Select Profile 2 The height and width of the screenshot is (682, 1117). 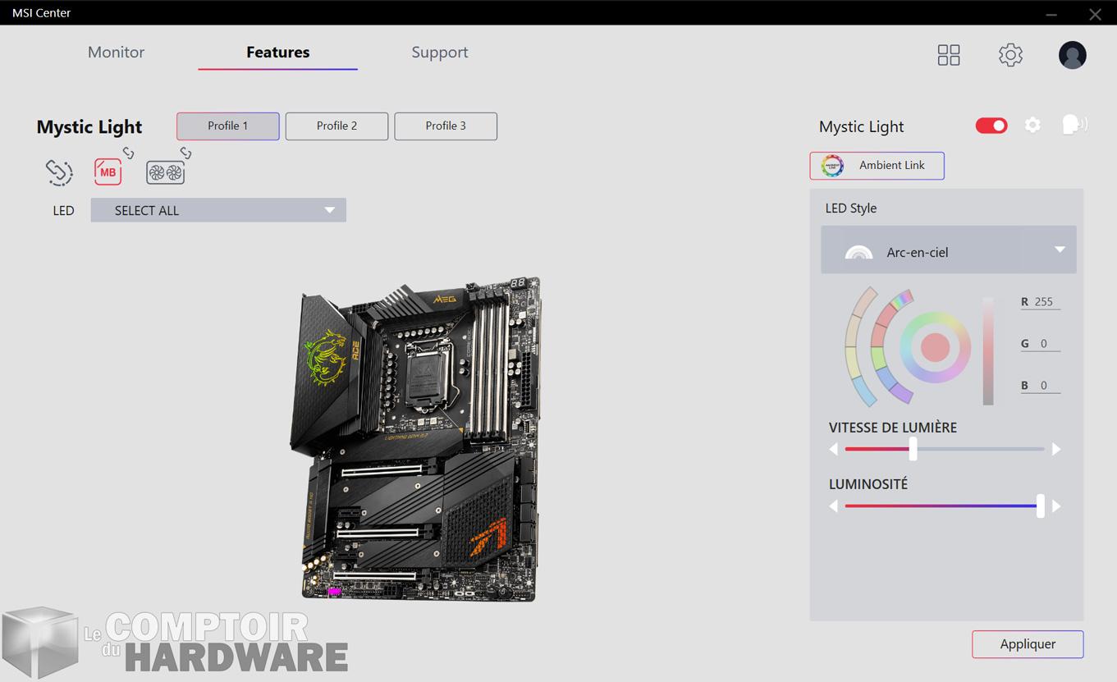point(336,126)
